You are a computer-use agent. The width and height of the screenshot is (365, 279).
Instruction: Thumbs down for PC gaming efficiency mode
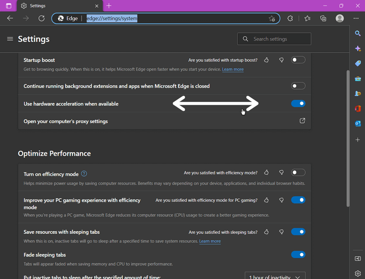[x=282, y=200]
